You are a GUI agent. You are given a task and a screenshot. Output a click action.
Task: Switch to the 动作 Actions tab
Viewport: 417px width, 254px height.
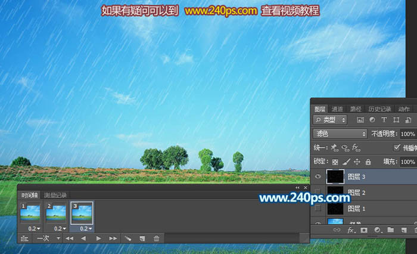click(404, 109)
